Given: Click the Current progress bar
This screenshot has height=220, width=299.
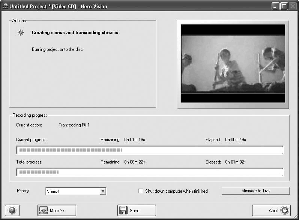Looking at the screenshot, I should [x=149, y=150].
